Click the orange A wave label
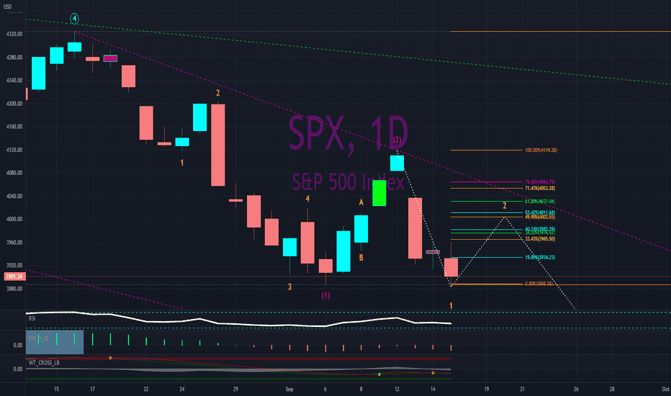Image resolution: width=671 pixels, height=396 pixels. [361, 202]
